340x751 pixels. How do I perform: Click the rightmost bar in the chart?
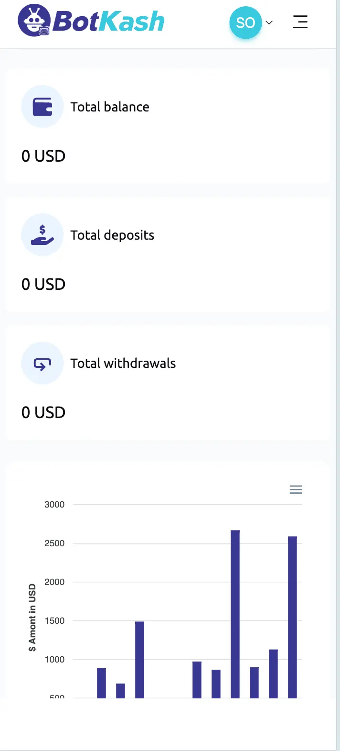pyautogui.click(x=292, y=617)
